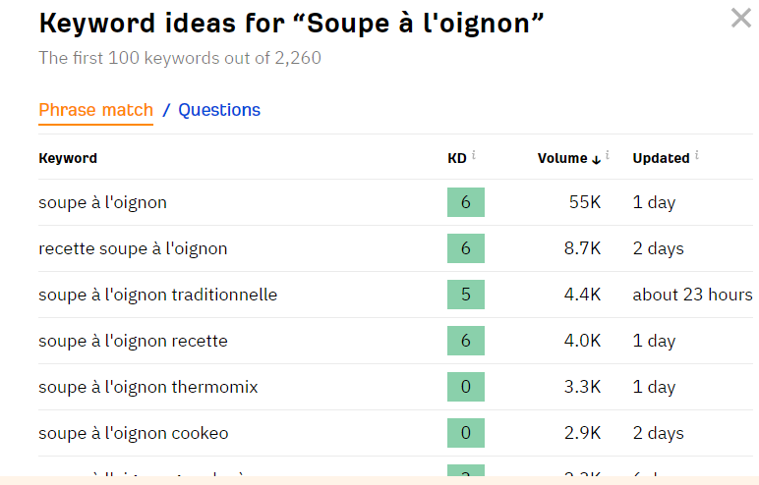Click KD badge for cookeo row

(x=465, y=434)
